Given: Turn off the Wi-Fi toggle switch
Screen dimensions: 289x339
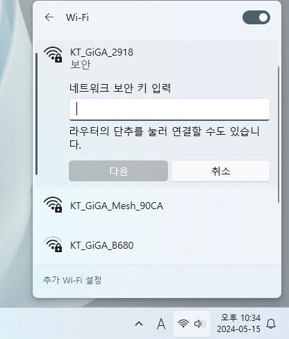Looking at the screenshot, I should click(256, 17).
